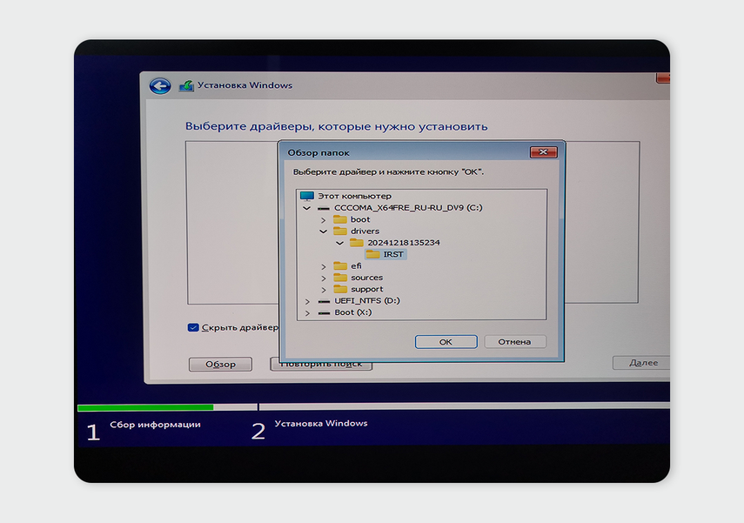Expand the efi folder chevron
This screenshot has height=523, width=744.
pyautogui.click(x=324, y=266)
